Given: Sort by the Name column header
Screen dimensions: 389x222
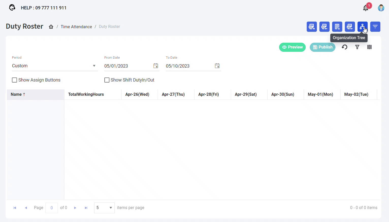Looking at the screenshot, I should [16, 94].
